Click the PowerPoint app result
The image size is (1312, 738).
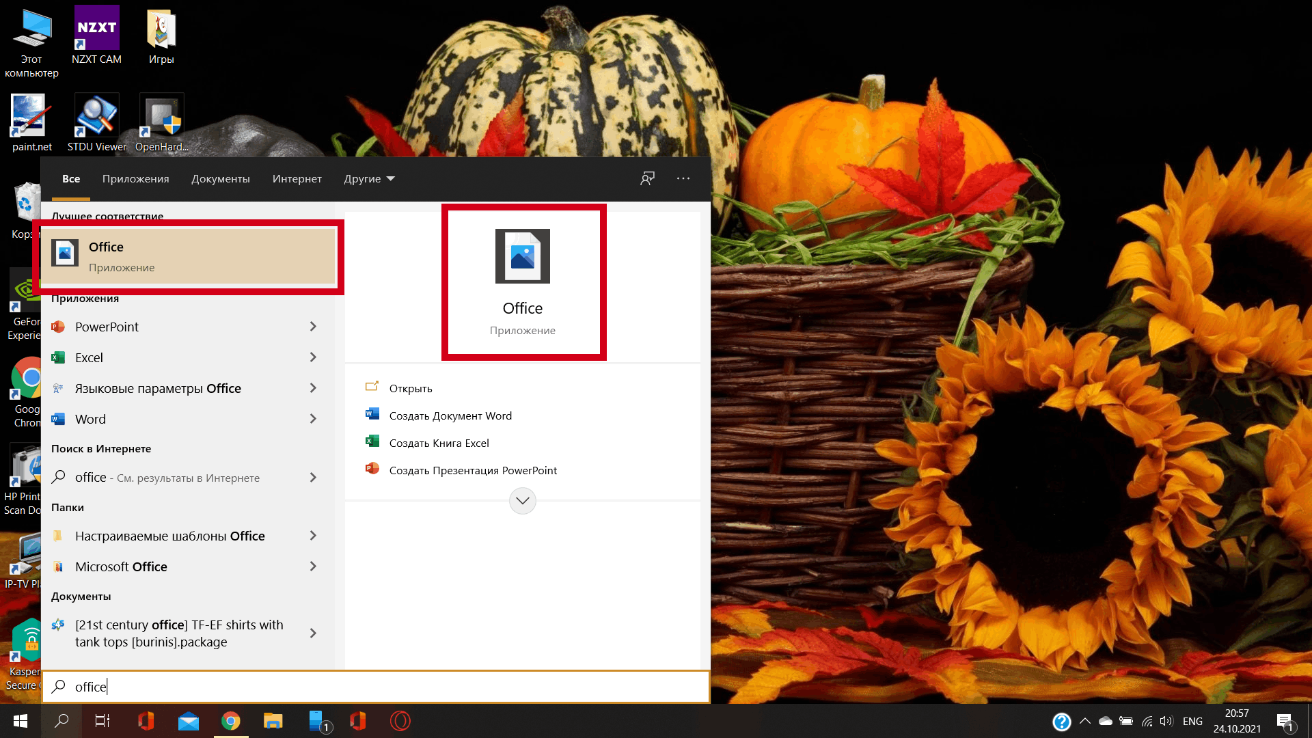click(x=107, y=327)
